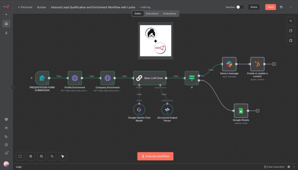
Task: Click the Google Gemini Chat Model node
Action: point(139,110)
